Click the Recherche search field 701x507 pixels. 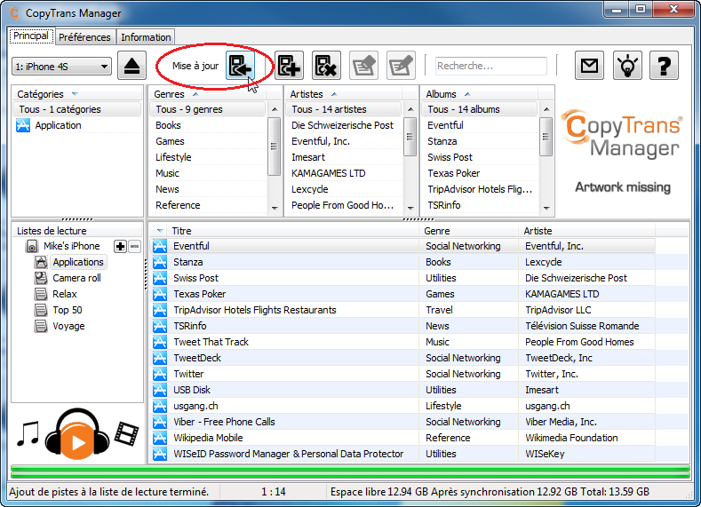coord(490,66)
